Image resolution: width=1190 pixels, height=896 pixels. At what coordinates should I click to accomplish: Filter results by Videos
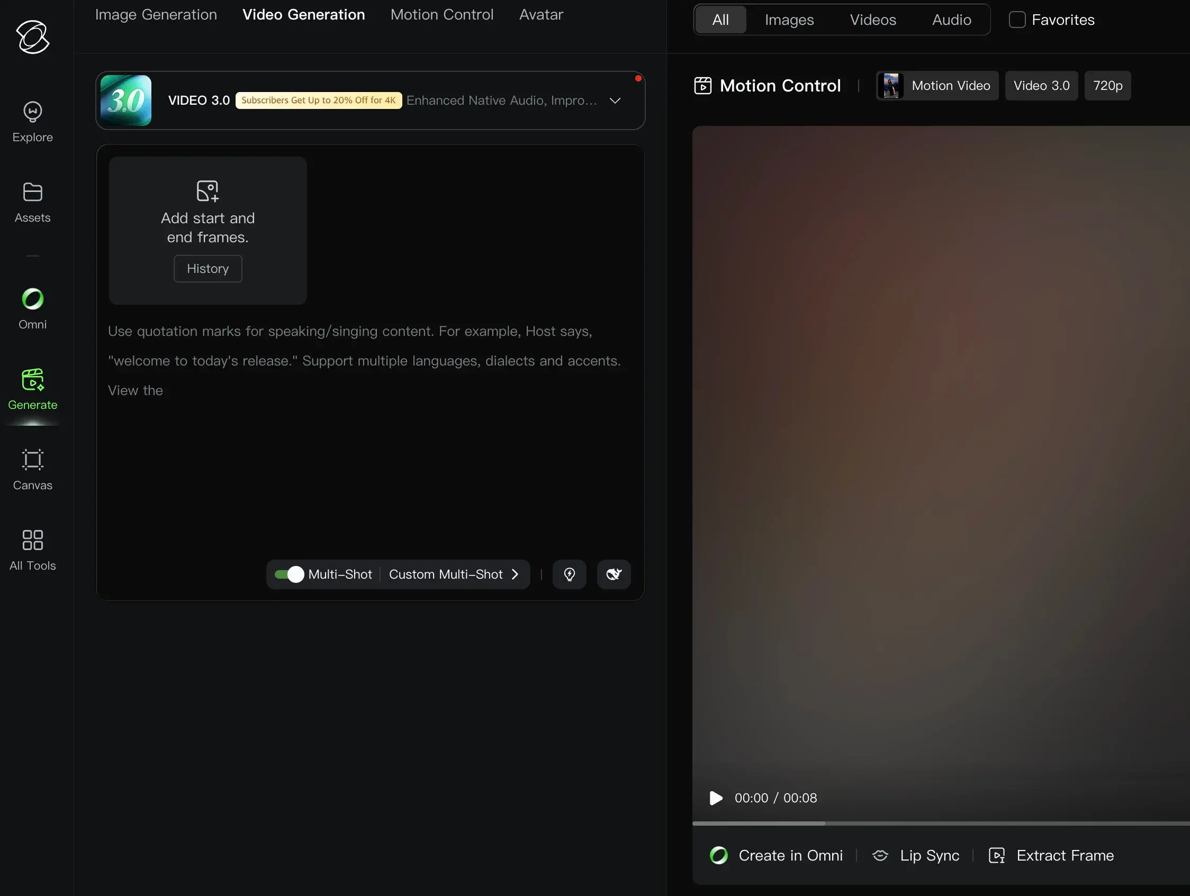point(872,20)
